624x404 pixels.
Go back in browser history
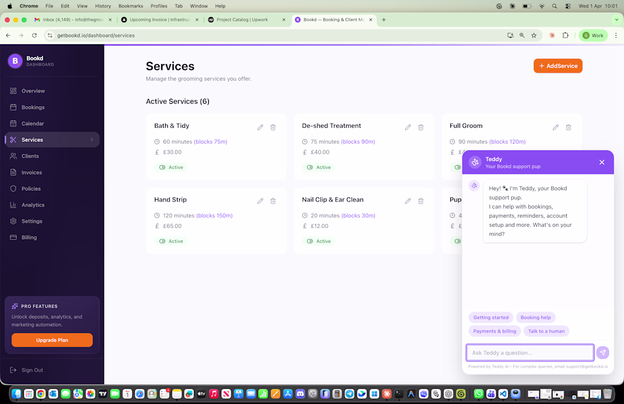pos(8,35)
